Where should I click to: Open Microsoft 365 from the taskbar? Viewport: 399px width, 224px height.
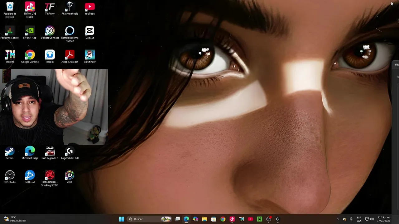pos(195,219)
